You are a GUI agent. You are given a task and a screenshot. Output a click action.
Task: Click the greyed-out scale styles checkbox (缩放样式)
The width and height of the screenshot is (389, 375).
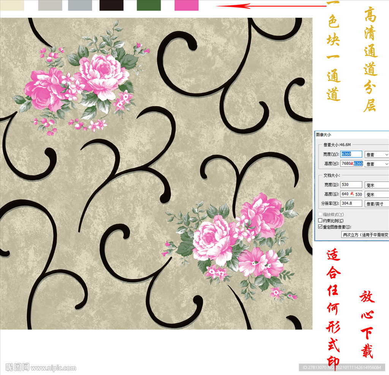(320, 214)
